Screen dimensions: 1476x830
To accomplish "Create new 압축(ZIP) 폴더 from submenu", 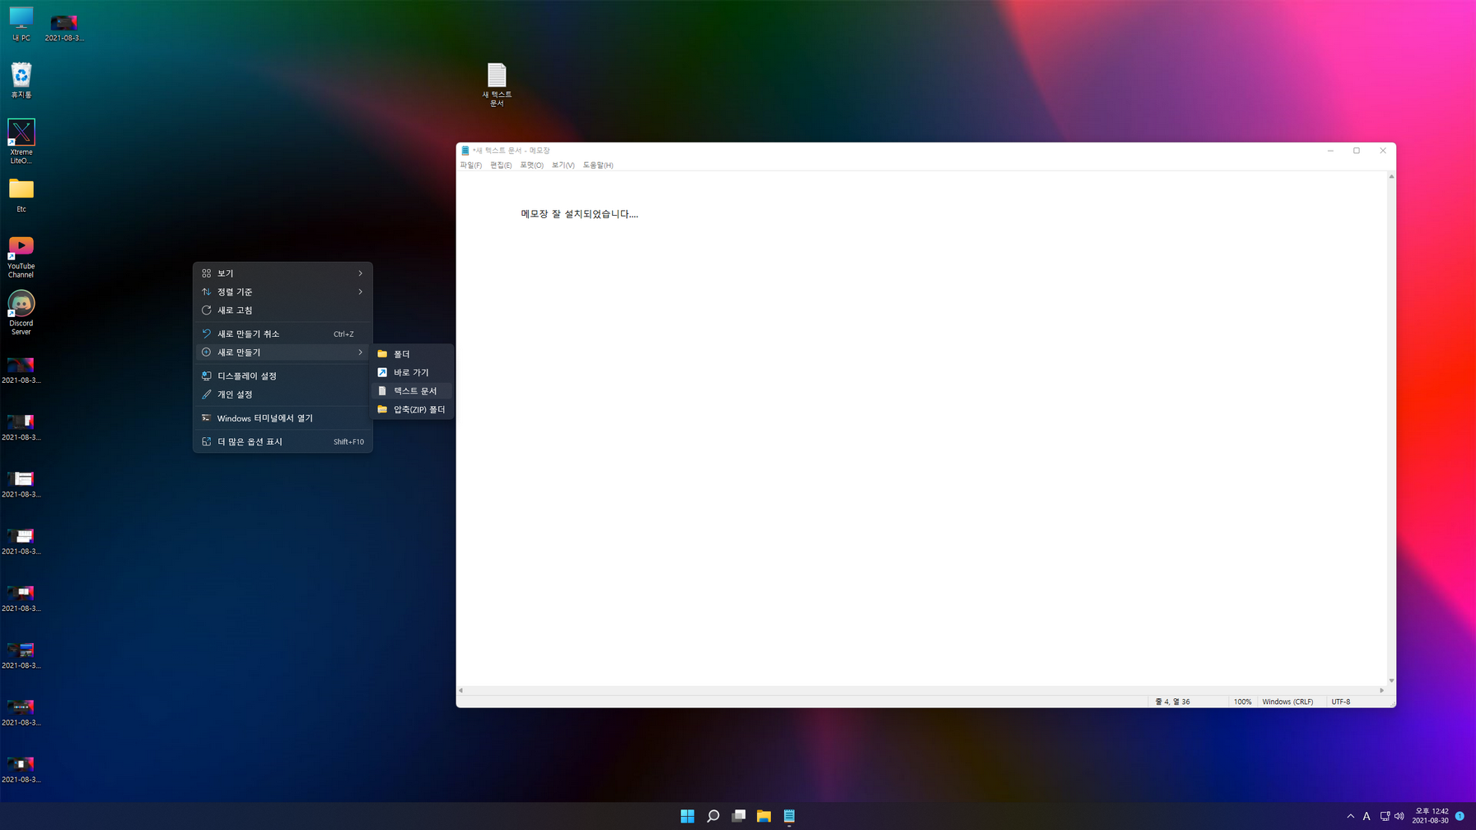I will pos(413,409).
